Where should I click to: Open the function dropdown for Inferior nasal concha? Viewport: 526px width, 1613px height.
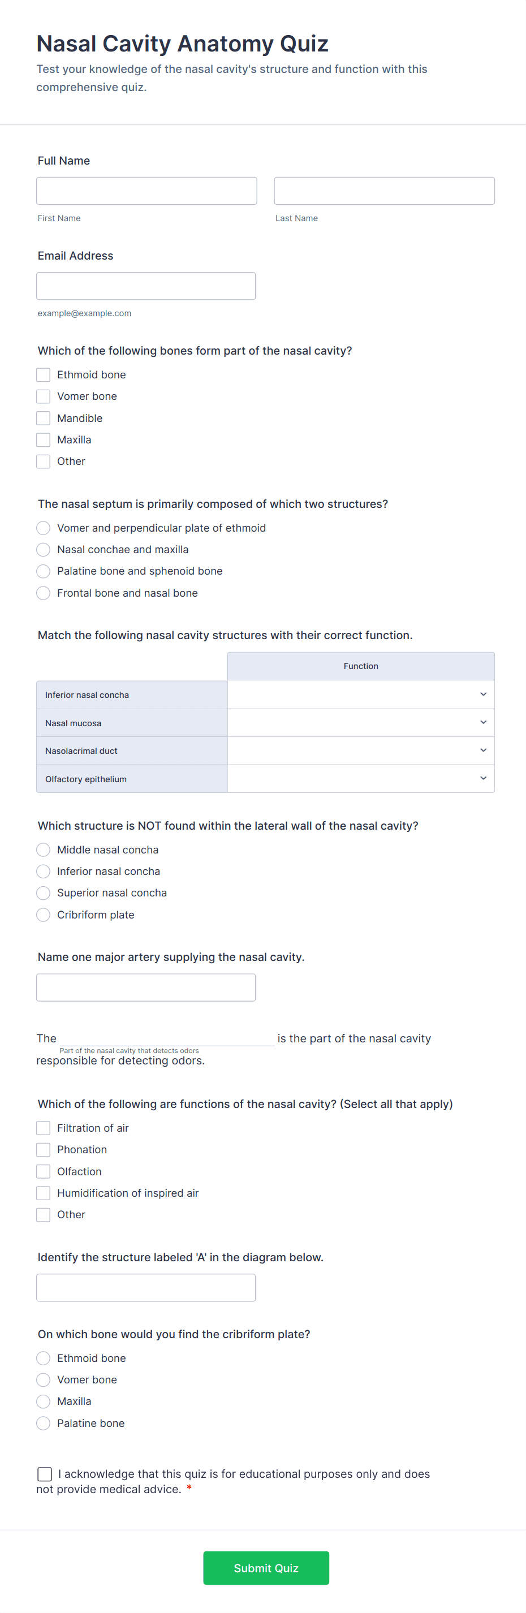click(x=361, y=695)
